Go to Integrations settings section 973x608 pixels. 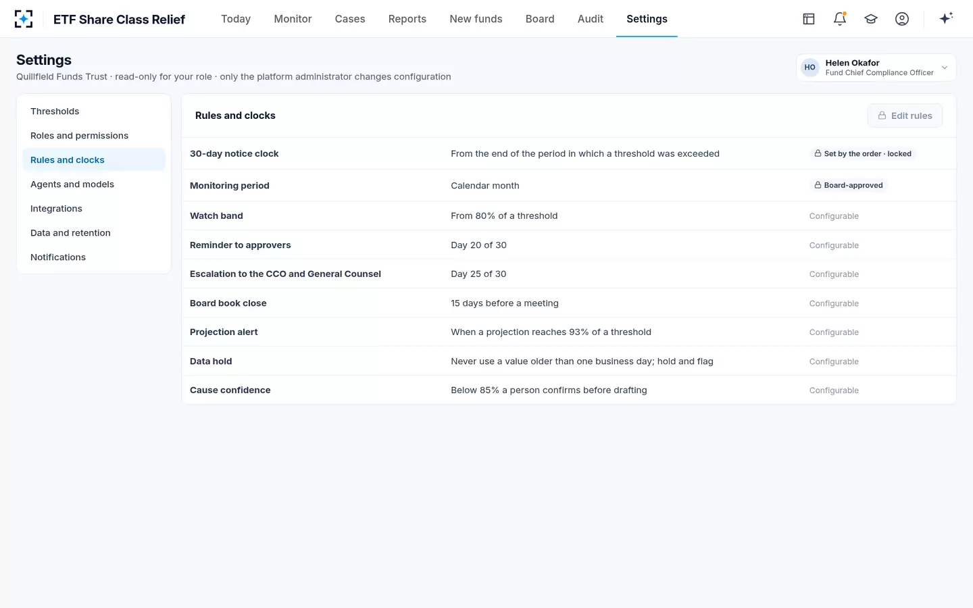tap(94, 209)
